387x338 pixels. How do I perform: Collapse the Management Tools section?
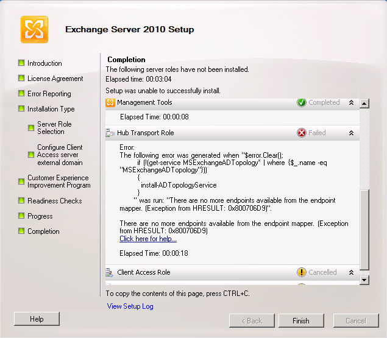click(x=351, y=103)
